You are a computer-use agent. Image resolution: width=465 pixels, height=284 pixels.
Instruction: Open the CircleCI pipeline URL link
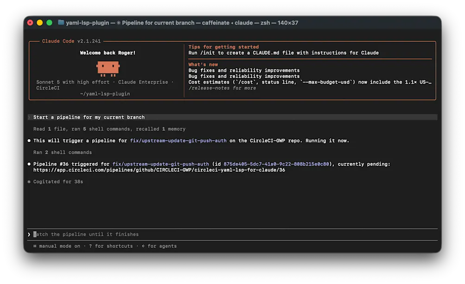point(159,170)
